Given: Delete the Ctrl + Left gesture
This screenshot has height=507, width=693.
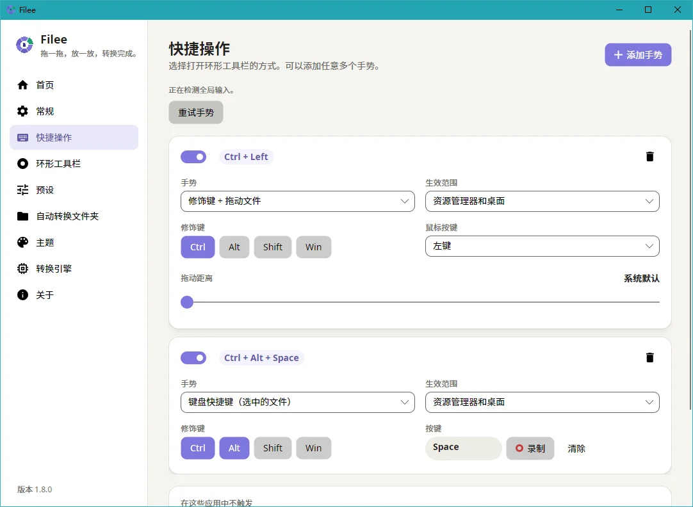Looking at the screenshot, I should (649, 156).
